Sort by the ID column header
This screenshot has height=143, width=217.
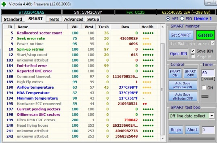pos(9,27)
